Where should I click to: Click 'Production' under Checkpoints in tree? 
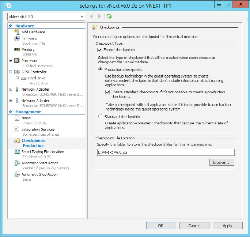pos(33,146)
